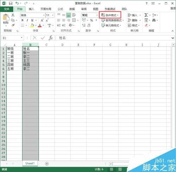This screenshot has height=172, width=176.
Task: Switch to 页面布局 tab
Action: (46, 9)
